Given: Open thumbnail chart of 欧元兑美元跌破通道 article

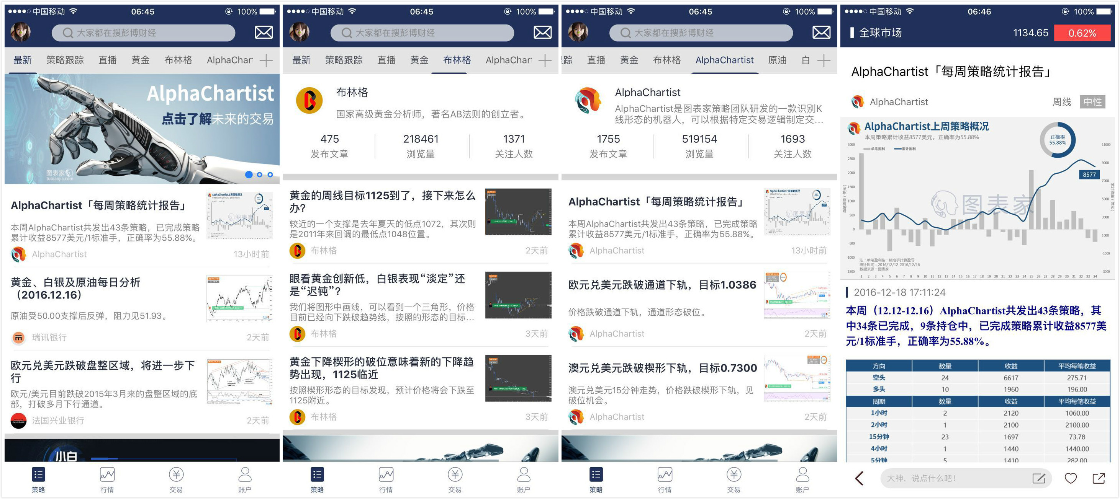Looking at the screenshot, I should coord(797,295).
